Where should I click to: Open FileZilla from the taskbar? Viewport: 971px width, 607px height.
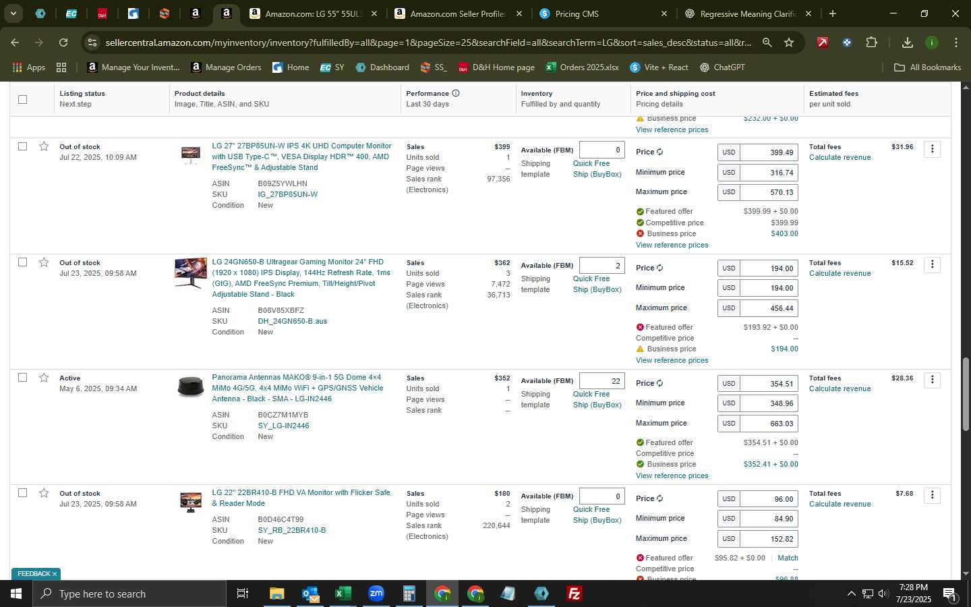pos(575,594)
